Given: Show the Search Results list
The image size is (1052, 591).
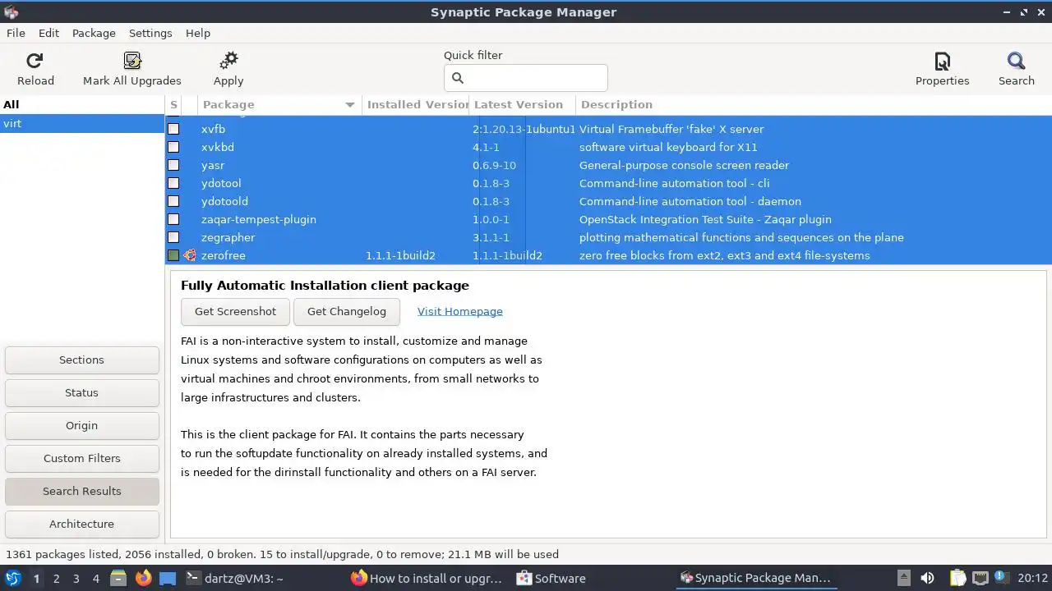Looking at the screenshot, I should [81, 491].
